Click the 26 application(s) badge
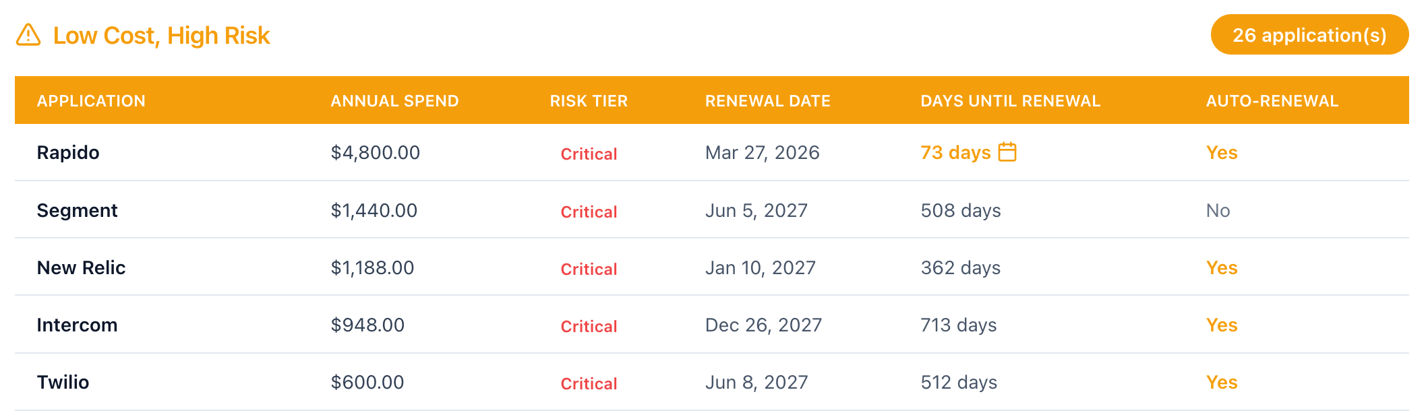Screen dimensions: 1424x419 [1309, 34]
